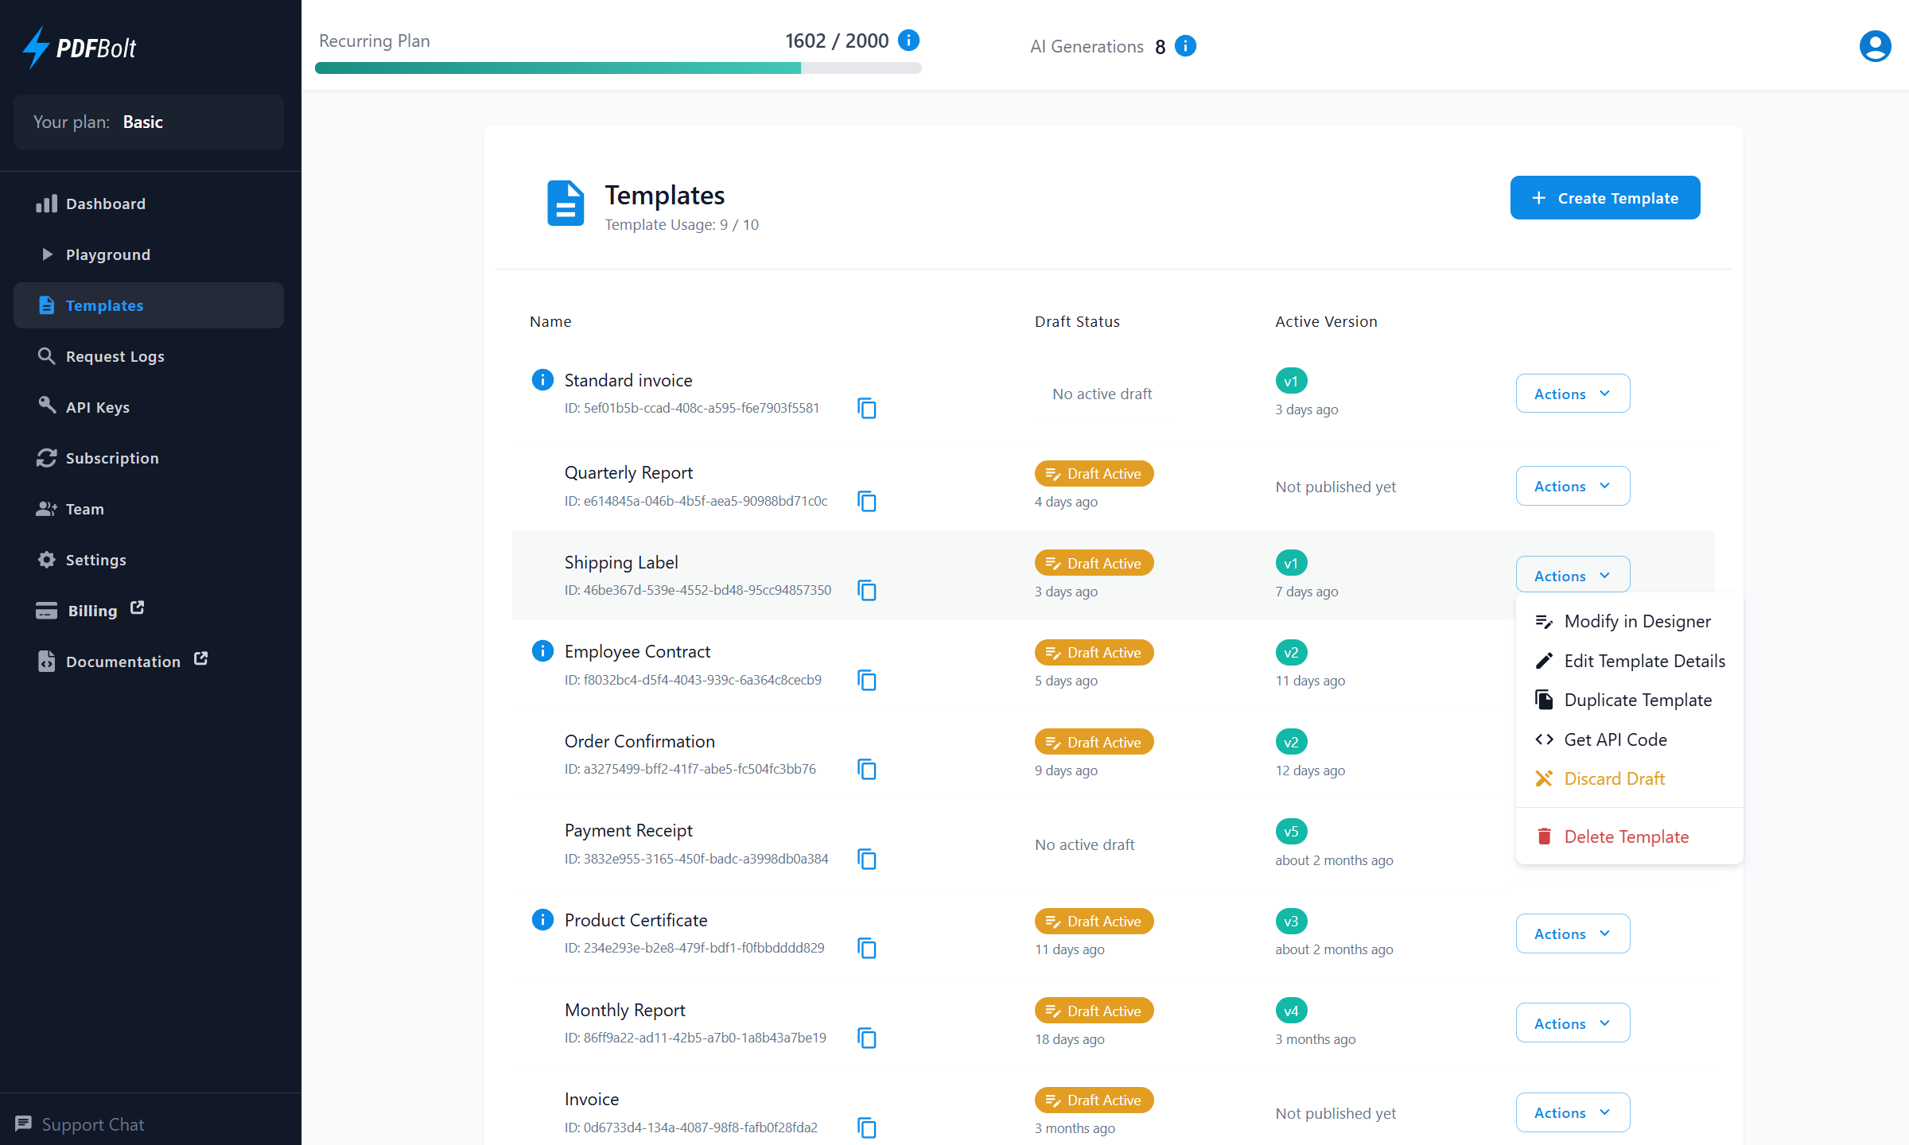Open Playground from the sidebar

(x=107, y=254)
